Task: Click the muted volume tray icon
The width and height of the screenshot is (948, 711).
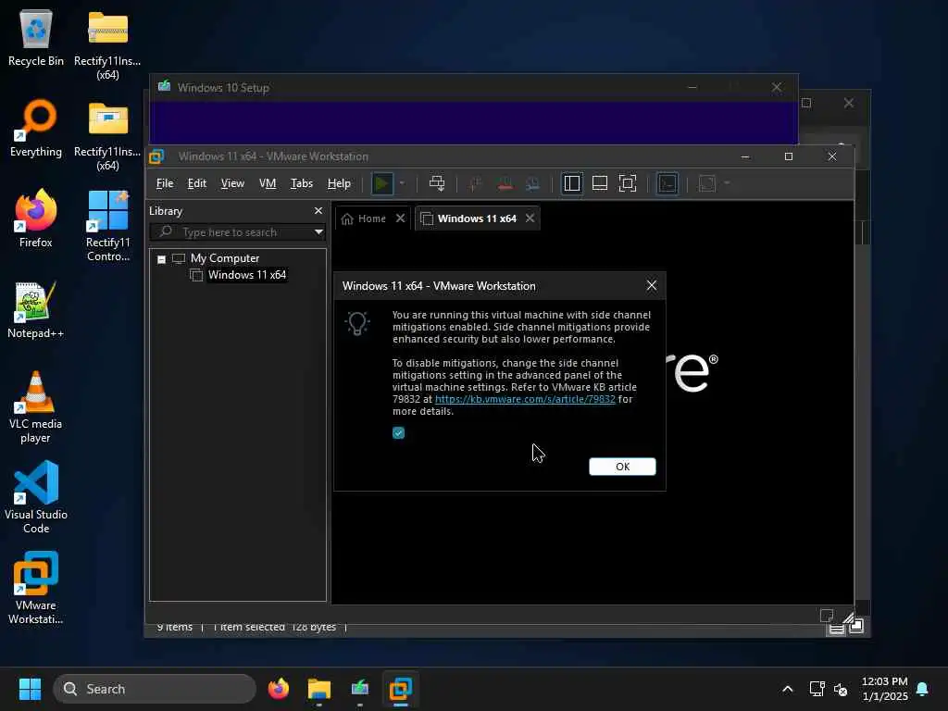Action: [x=841, y=689]
